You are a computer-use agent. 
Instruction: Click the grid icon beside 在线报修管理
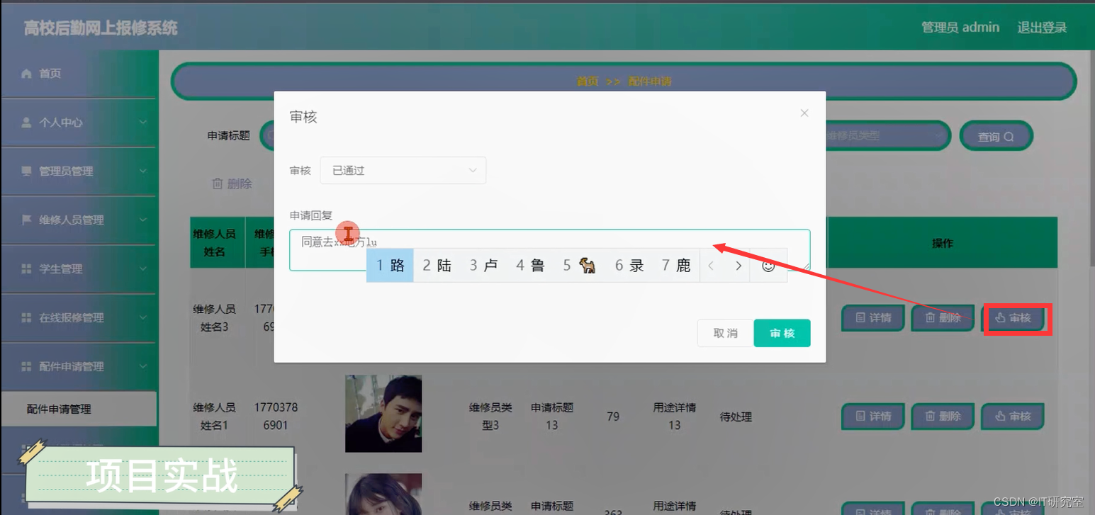27,318
